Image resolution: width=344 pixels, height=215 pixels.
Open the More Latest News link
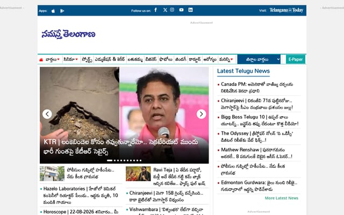coord(282,198)
